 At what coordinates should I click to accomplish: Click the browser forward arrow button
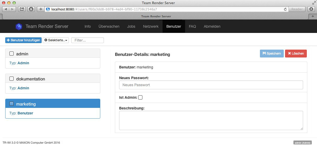(x=13, y=9)
